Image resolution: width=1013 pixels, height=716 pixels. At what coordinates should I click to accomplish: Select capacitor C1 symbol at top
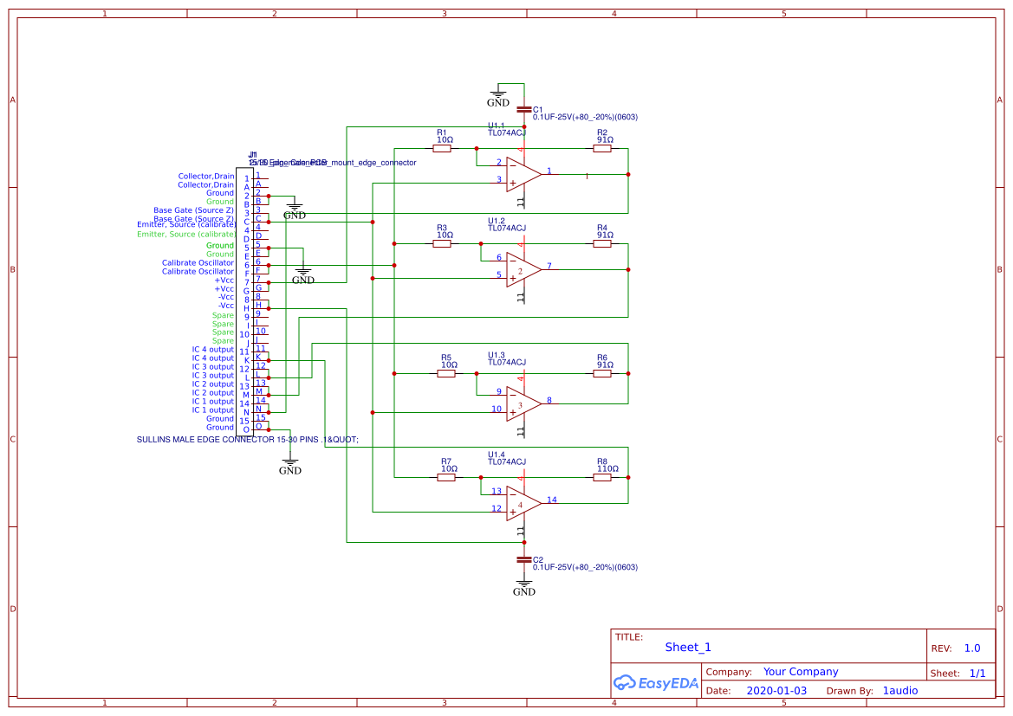click(523, 109)
